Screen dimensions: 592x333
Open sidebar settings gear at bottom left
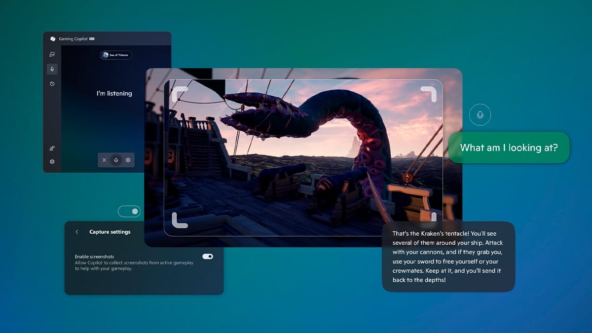pos(52,161)
